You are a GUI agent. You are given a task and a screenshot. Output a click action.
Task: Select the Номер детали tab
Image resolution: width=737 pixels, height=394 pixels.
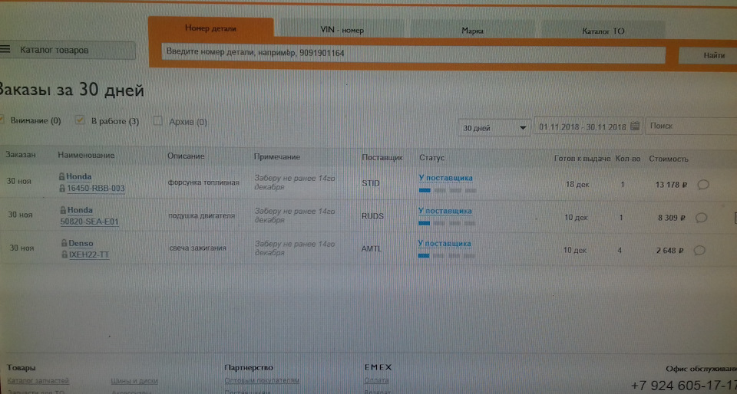click(210, 28)
